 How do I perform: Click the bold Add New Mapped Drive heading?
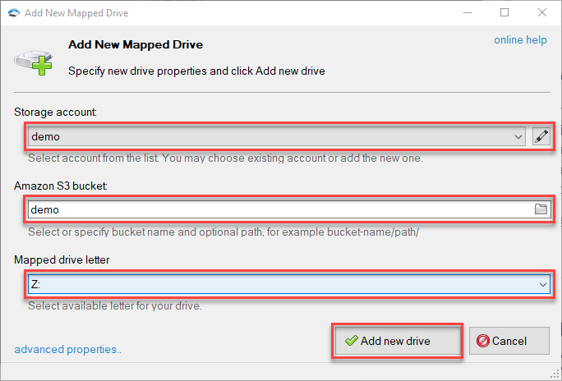pyautogui.click(x=135, y=44)
